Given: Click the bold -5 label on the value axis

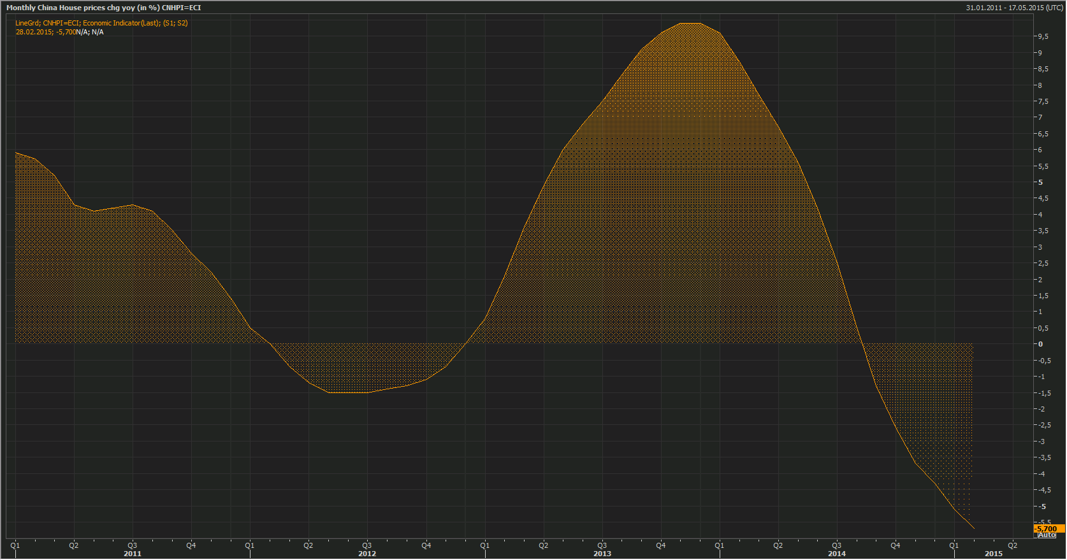Looking at the screenshot, I should coord(1042,506).
